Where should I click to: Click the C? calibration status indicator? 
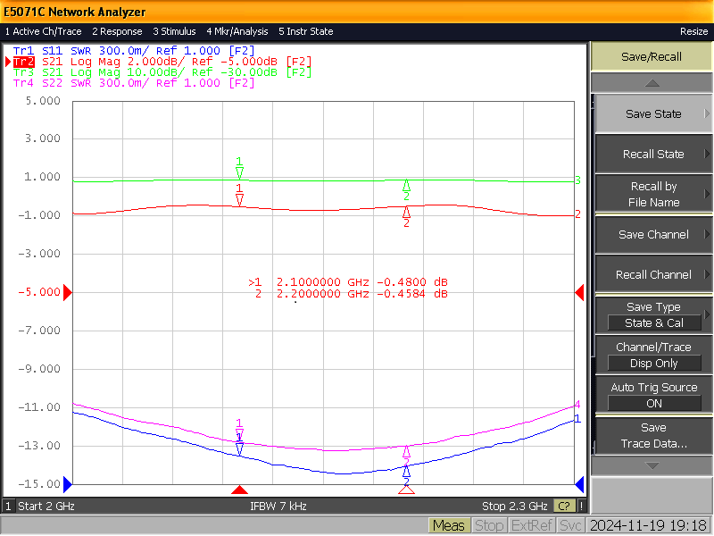(x=564, y=506)
